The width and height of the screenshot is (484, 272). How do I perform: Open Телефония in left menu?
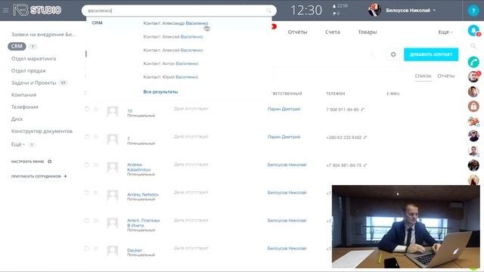(x=25, y=107)
